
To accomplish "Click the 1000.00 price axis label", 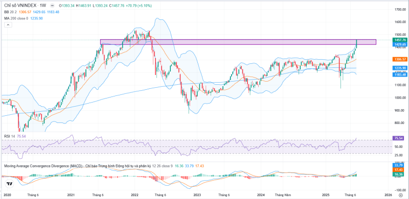I will click(400, 97).
